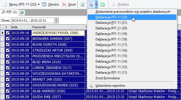Click the 2015-09-18 date in BUJAK DOROTA row
The width and height of the screenshot is (181, 100).
(x=21, y=45)
